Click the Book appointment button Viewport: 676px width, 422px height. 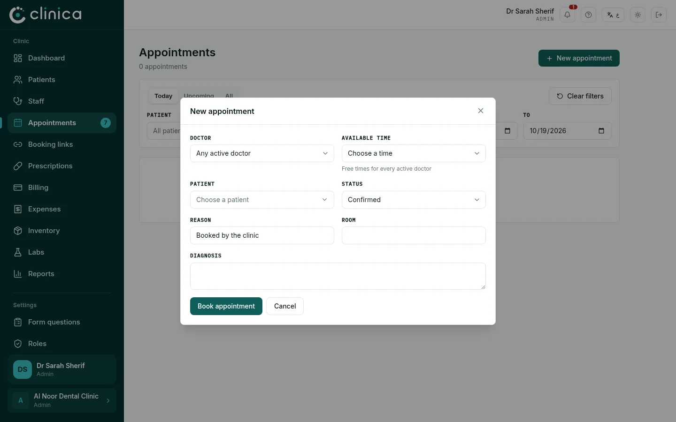tap(226, 306)
